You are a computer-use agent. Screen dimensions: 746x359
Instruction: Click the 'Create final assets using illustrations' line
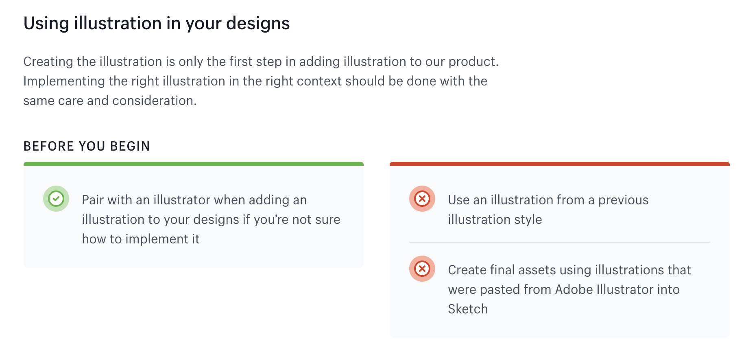(569, 270)
